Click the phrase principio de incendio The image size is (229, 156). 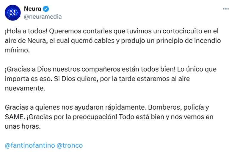[x=189, y=41]
